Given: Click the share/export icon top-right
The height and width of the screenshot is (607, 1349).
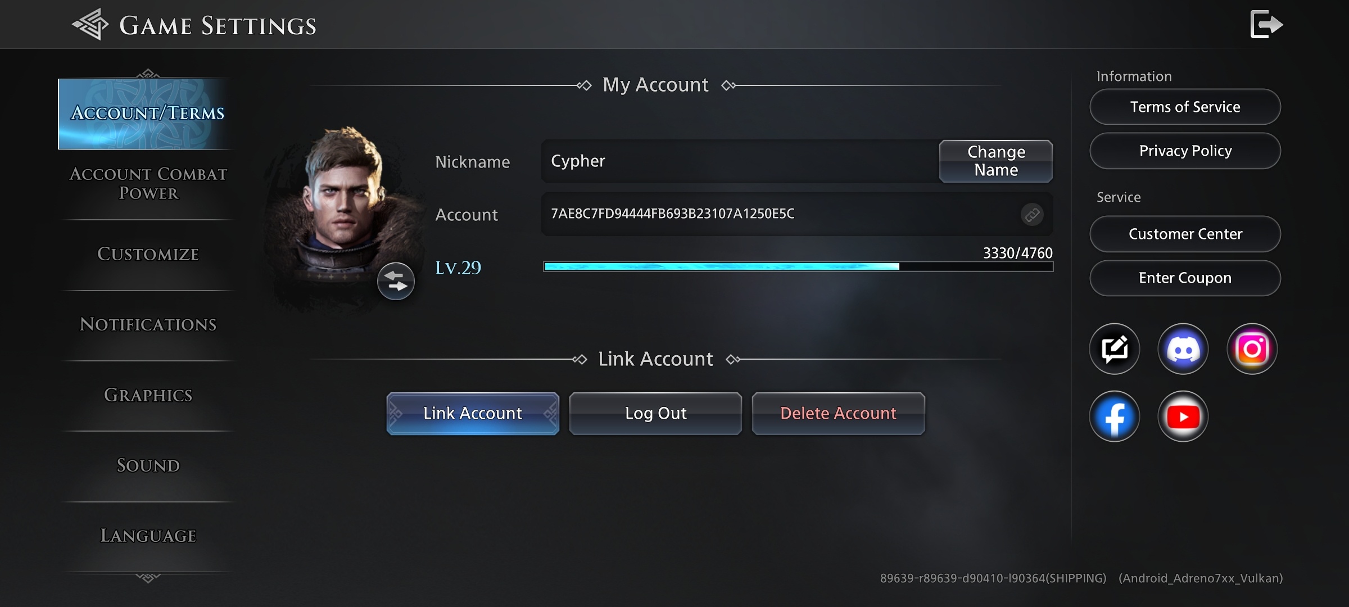Looking at the screenshot, I should point(1264,24).
